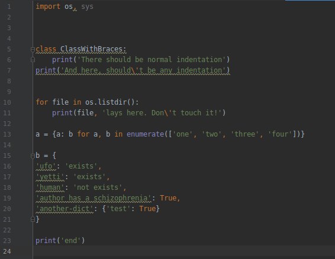Click line number 1 in the gutter

coord(9,7)
